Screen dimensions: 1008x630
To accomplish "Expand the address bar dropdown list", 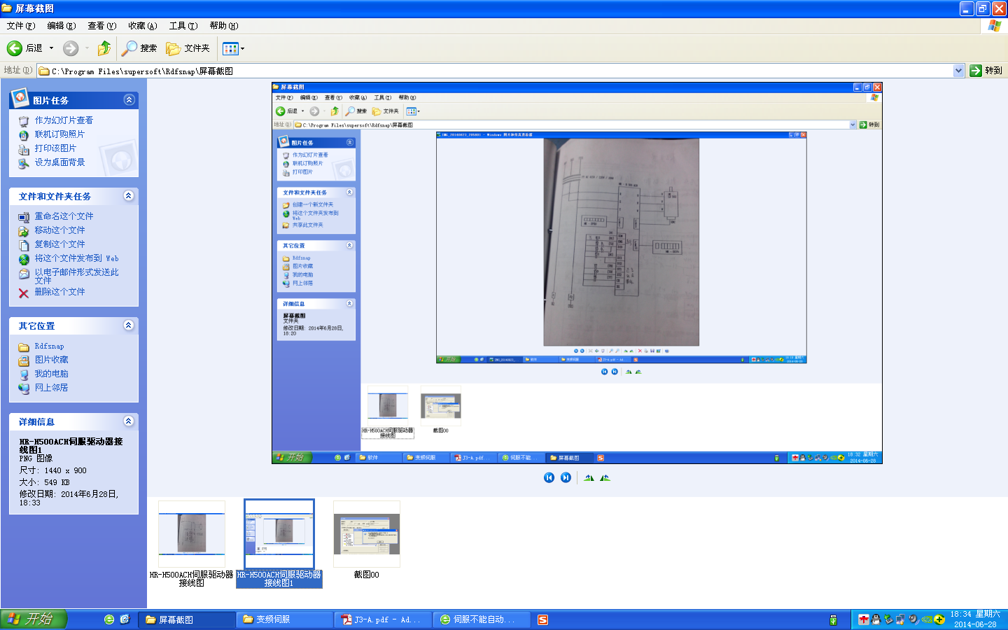I will pos(958,71).
